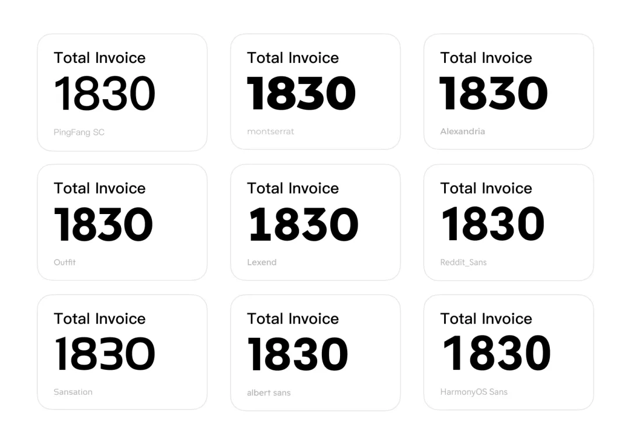The height and width of the screenshot is (445, 631).
Task: Click the PingFang SC font label
Action: point(79,132)
